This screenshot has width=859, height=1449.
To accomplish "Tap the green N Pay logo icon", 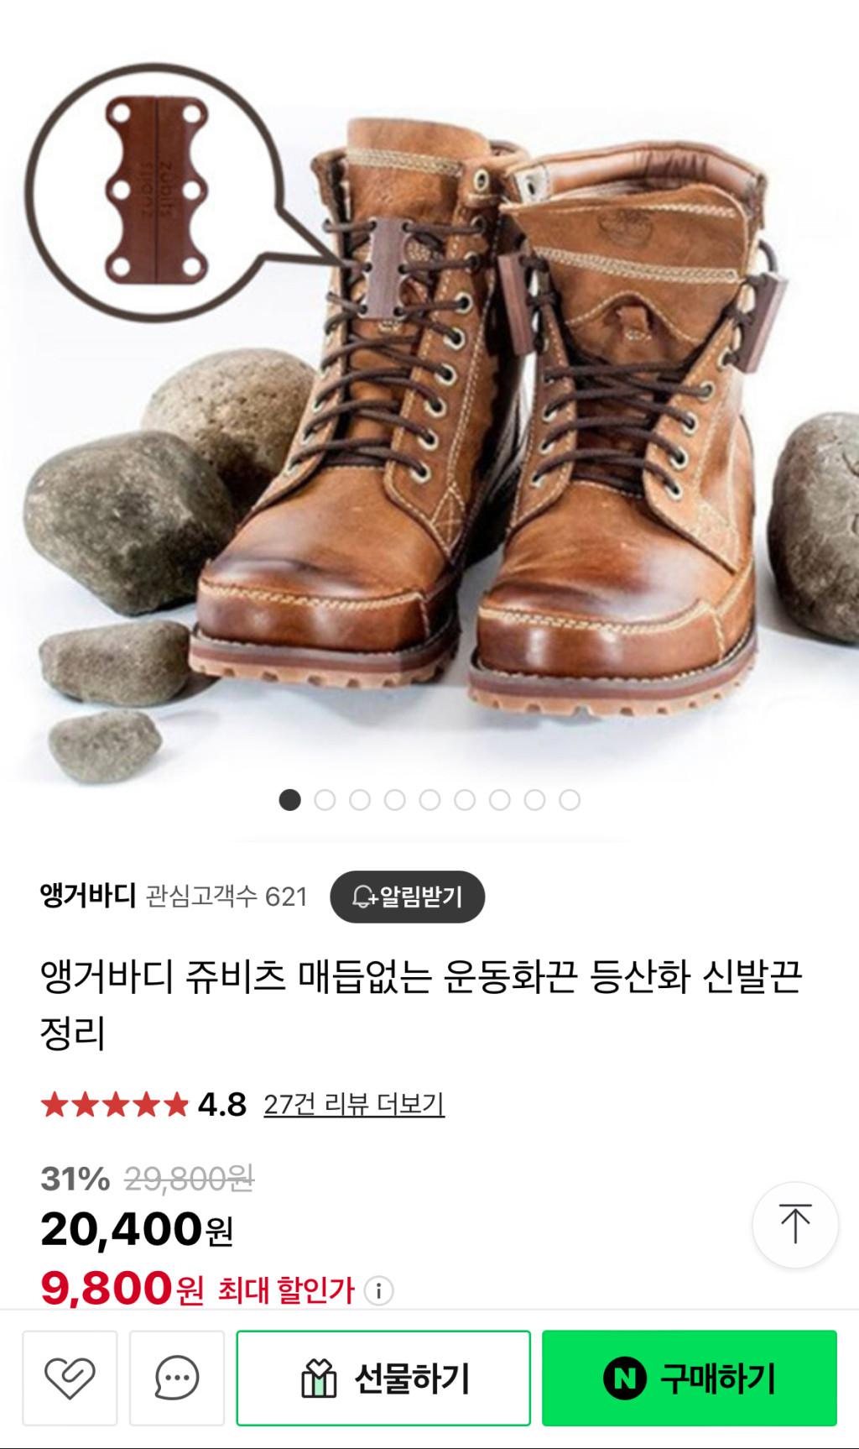I will point(625,1378).
